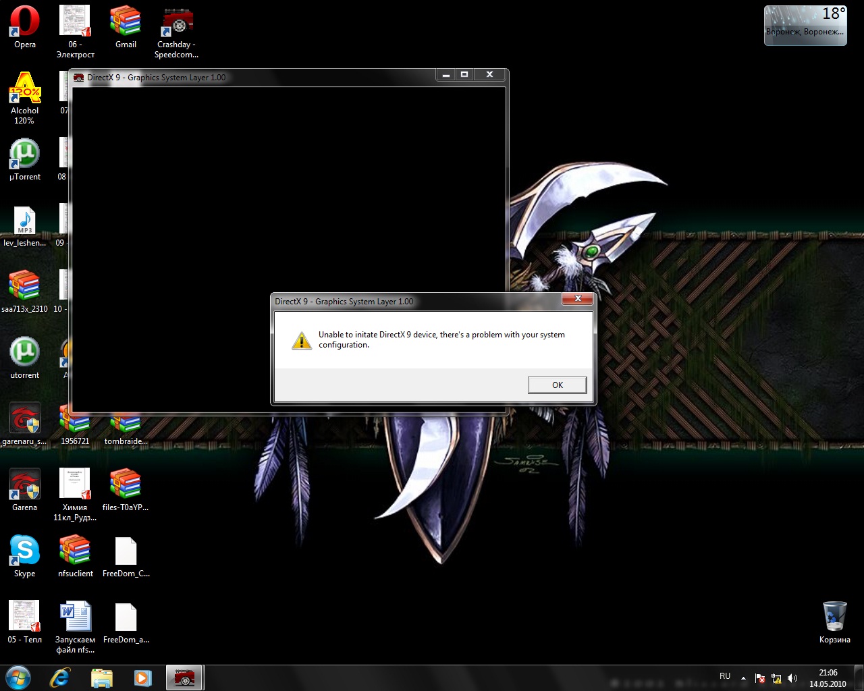Close the DirectX error dialog with X
Screen dimensions: 864x691
577,298
